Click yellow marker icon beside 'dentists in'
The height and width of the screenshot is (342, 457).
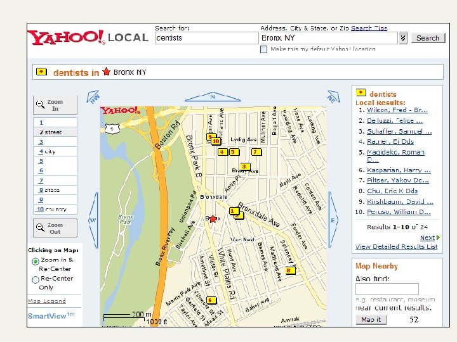pos(41,72)
